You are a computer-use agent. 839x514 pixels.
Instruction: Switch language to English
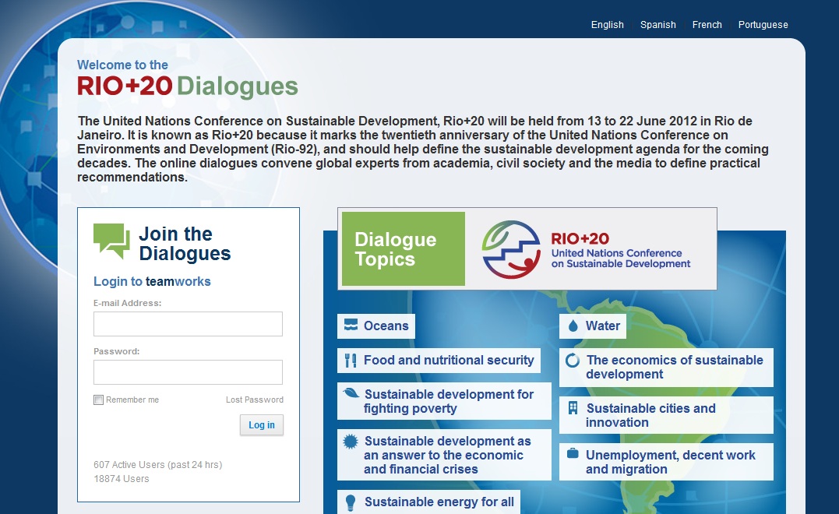click(608, 25)
